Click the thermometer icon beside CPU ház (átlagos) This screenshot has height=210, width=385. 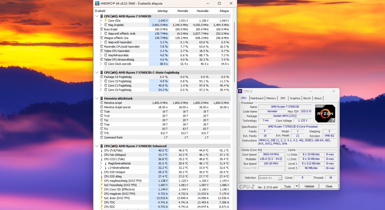pyautogui.click(x=102, y=155)
